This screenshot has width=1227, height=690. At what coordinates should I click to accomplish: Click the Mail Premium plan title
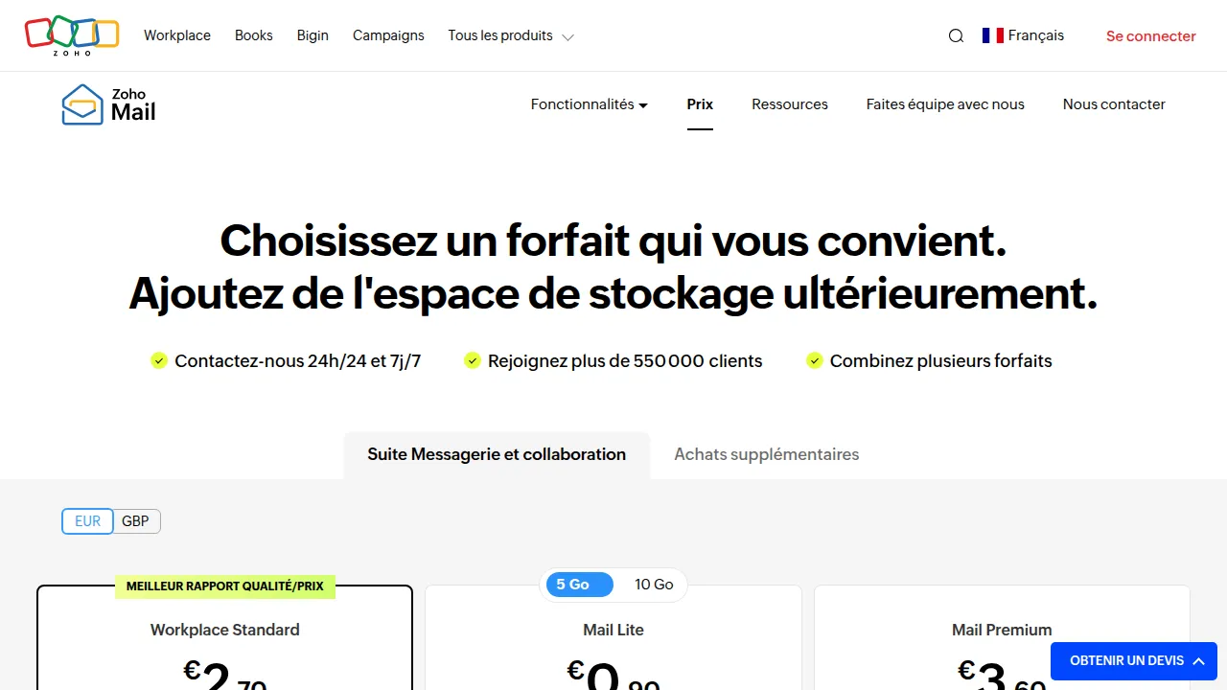point(1002,630)
